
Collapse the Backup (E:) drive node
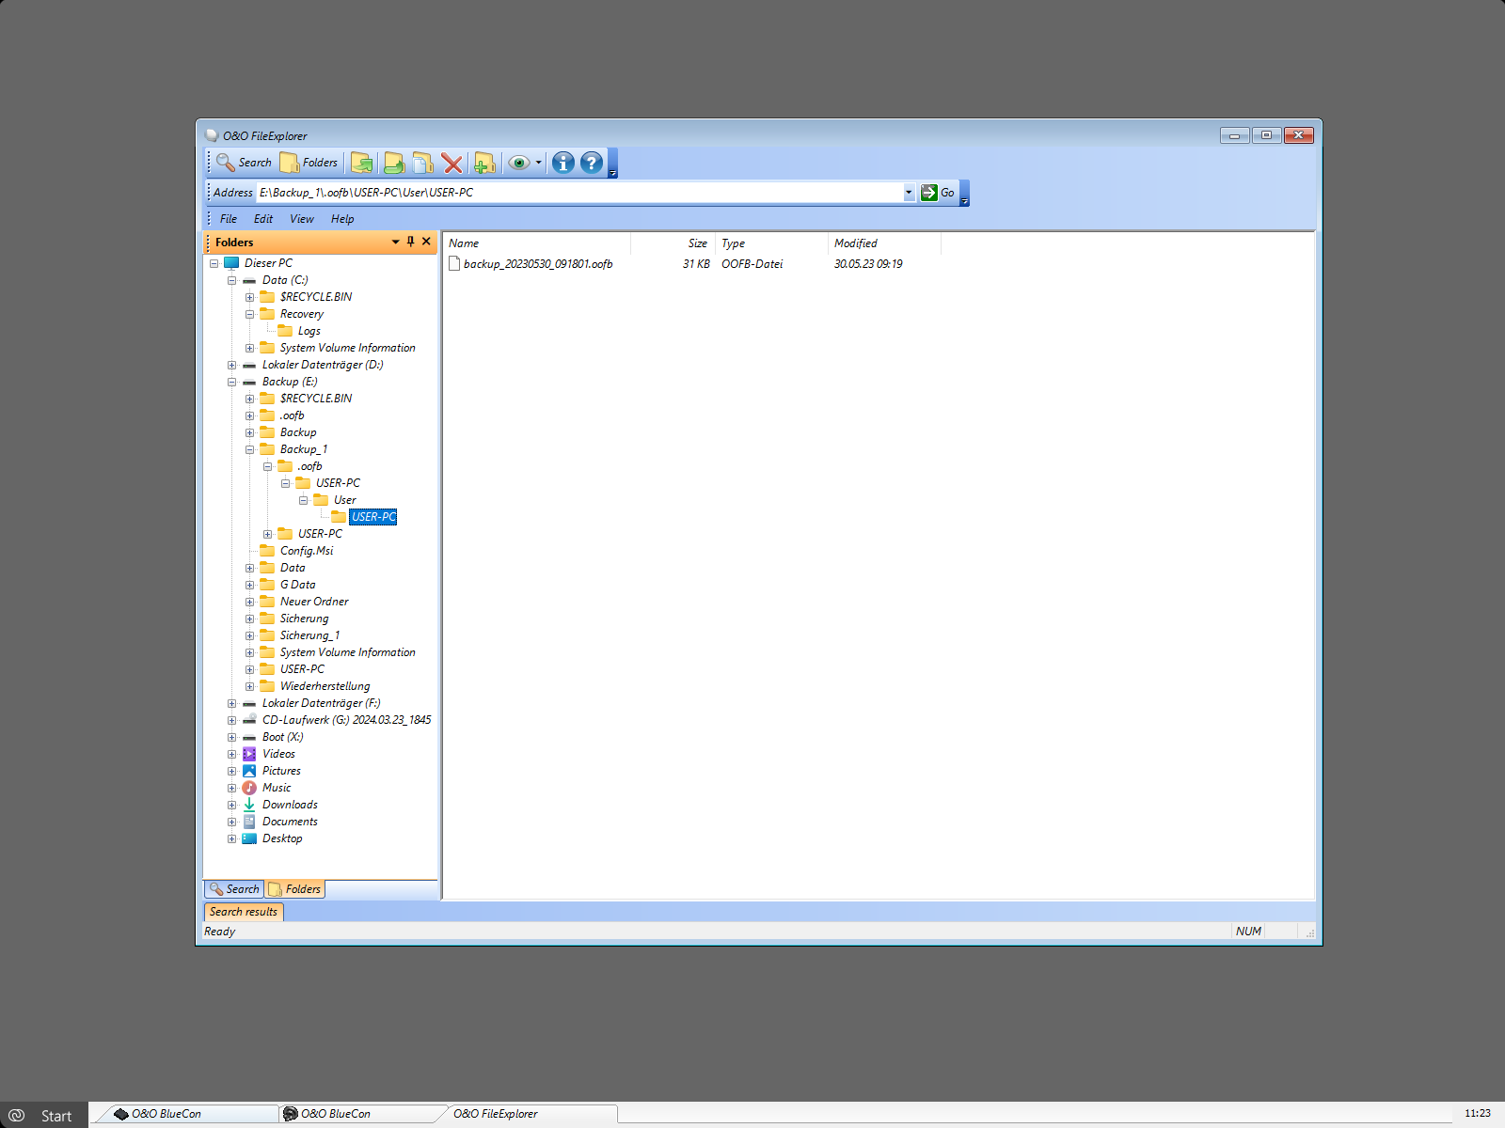coord(232,382)
